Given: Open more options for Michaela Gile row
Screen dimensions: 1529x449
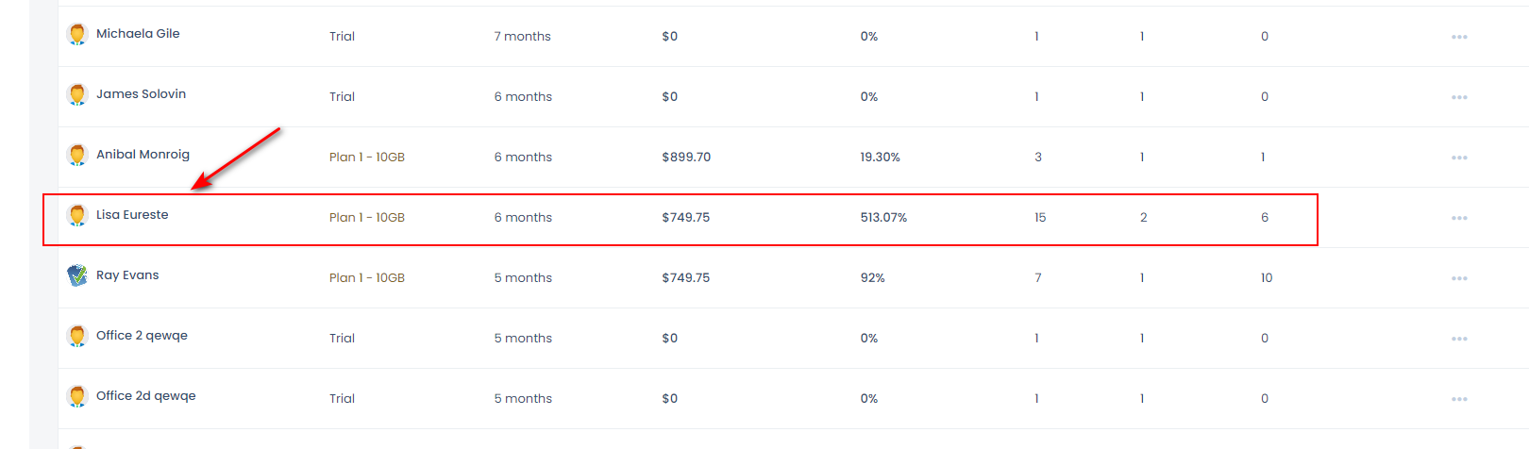Looking at the screenshot, I should (x=1459, y=37).
